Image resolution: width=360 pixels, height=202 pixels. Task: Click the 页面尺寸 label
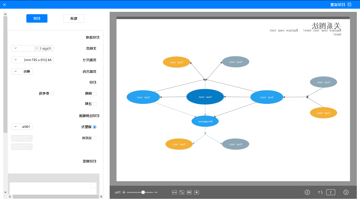pos(90,60)
